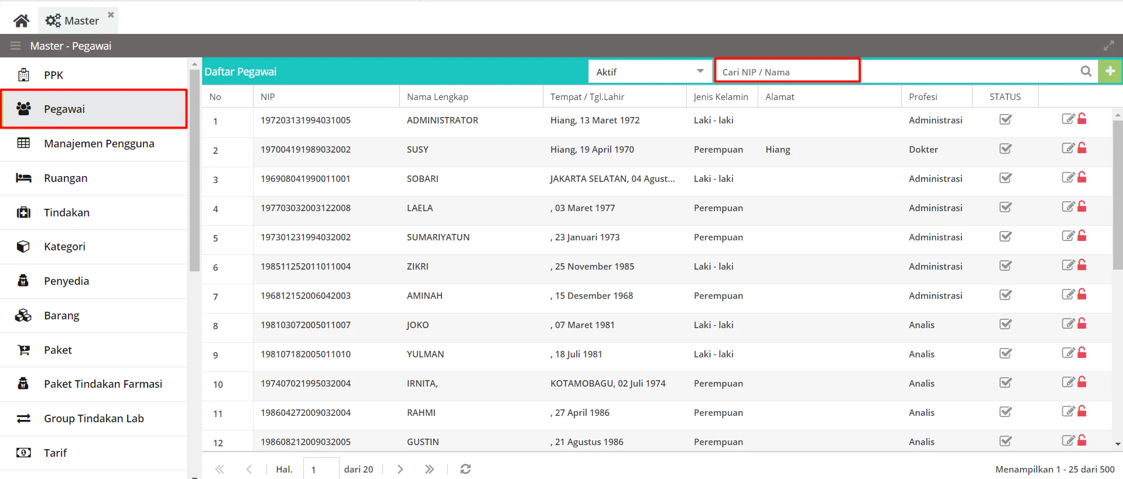1123x479 pixels.
Task: Edit the SOBARI employee row
Action: [x=1068, y=177]
